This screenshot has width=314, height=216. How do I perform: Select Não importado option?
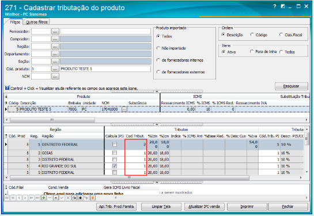pos(158,48)
